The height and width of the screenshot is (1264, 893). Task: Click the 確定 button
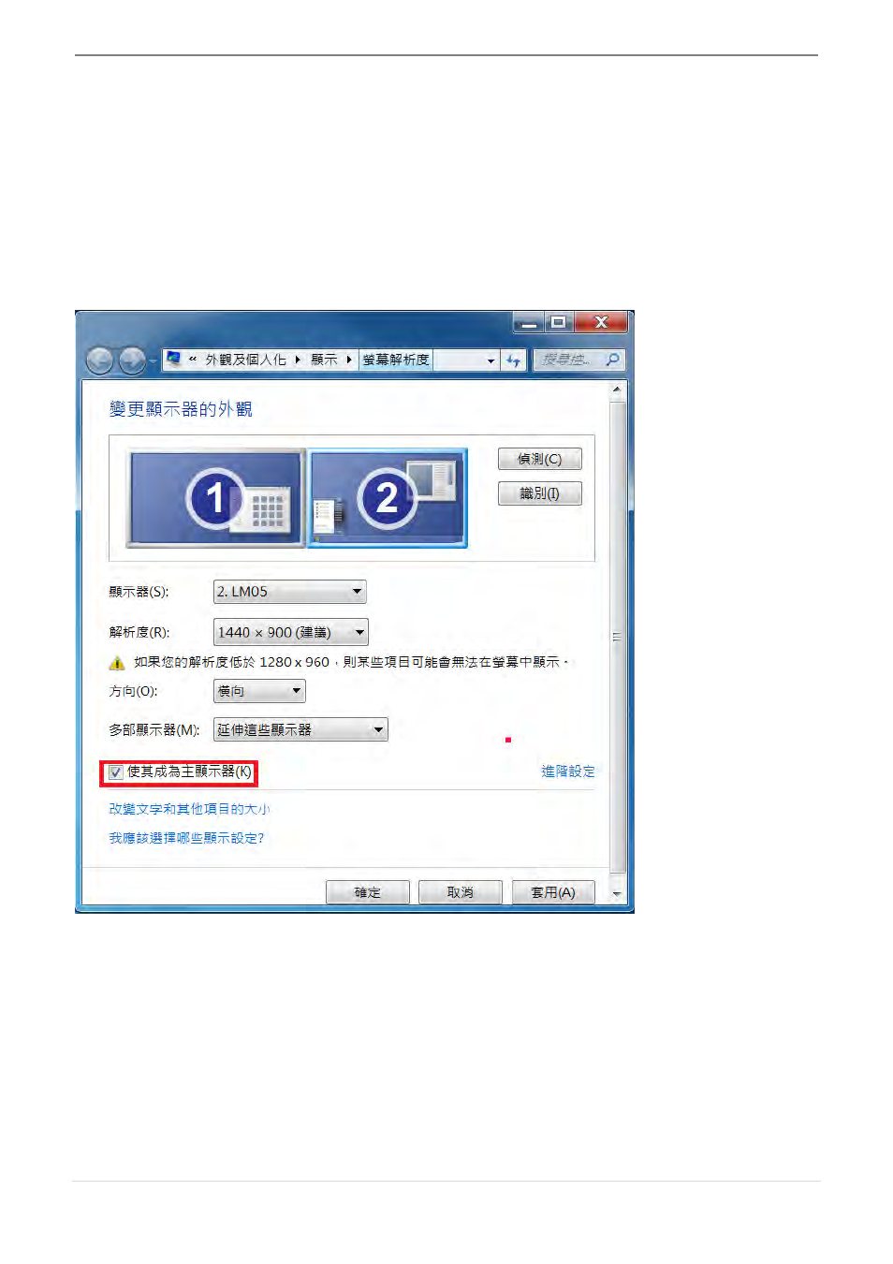click(x=368, y=892)
